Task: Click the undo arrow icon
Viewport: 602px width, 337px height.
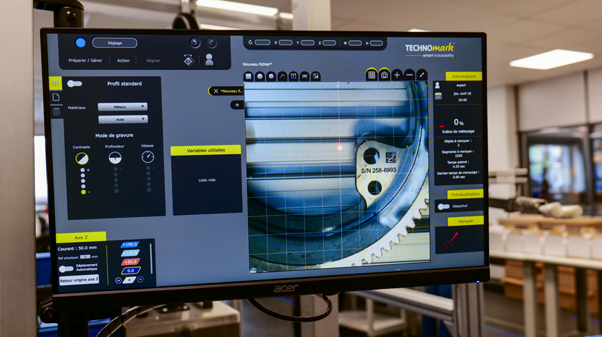Action: tap(195, 43)
